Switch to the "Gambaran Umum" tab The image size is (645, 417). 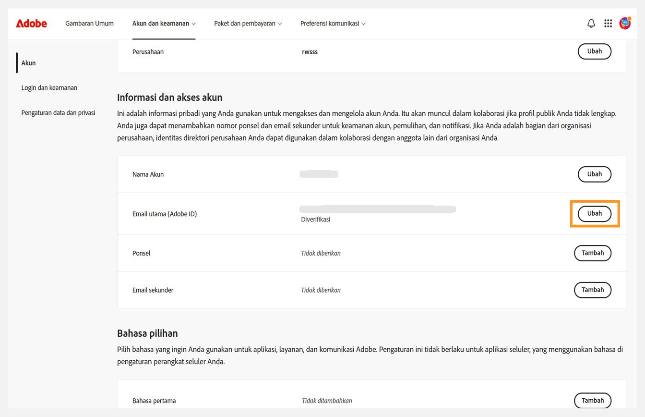tap(89, 23)
